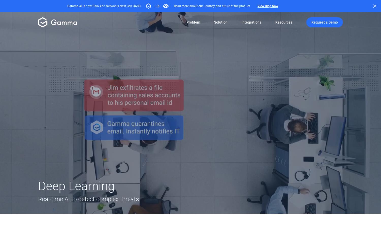Click the Request a Demo button
The image size is (381, 228).
325,22
